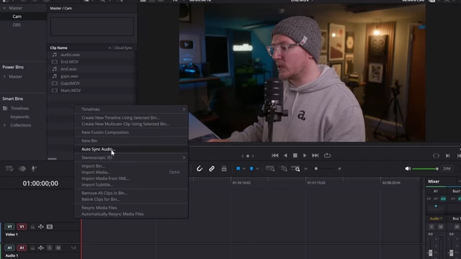Click the Cloud Sync column header
Screen dimensions: 461x259
(x=123, y=48)
